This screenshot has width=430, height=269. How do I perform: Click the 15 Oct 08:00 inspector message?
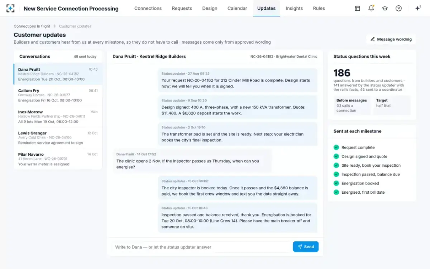click(238, 188)
